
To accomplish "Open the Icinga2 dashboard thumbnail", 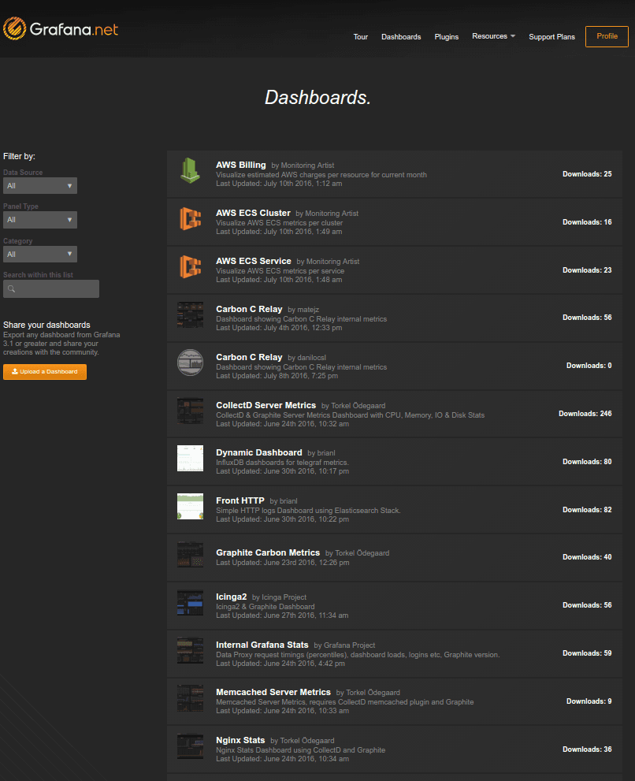I will [190, 603].
